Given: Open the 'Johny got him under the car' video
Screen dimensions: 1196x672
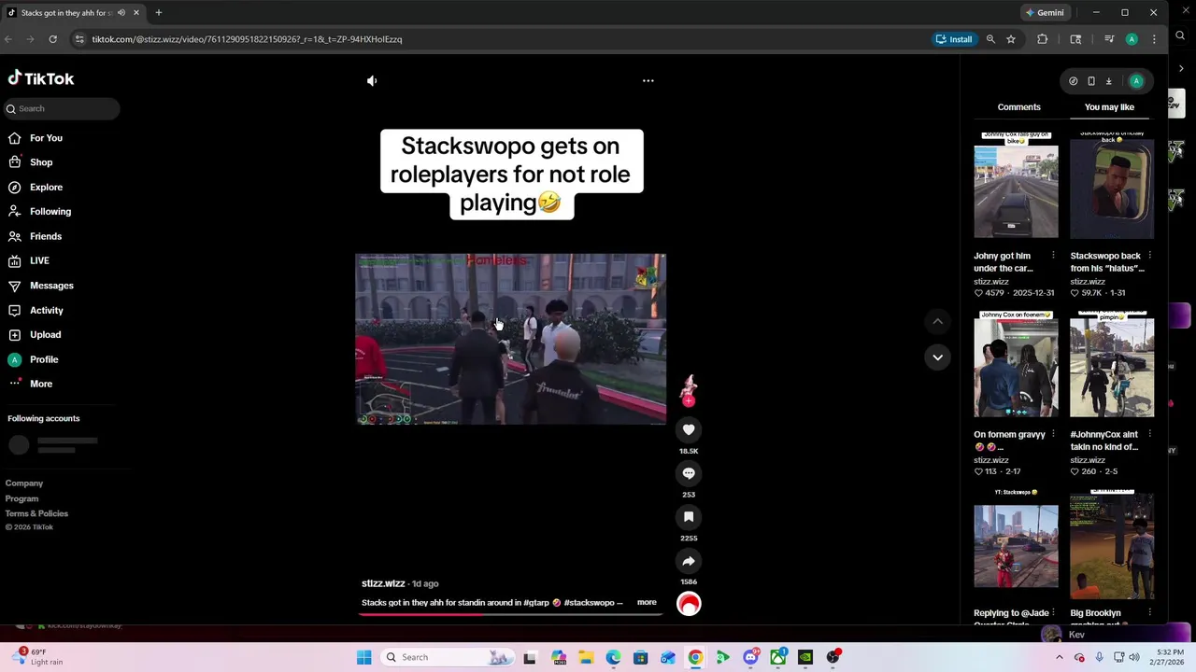Looking at the screenshot, I should point(1016,185).
